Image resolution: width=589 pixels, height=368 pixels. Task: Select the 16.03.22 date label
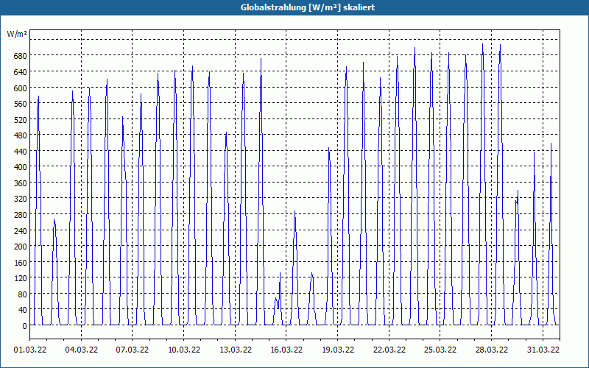point(286,350)
